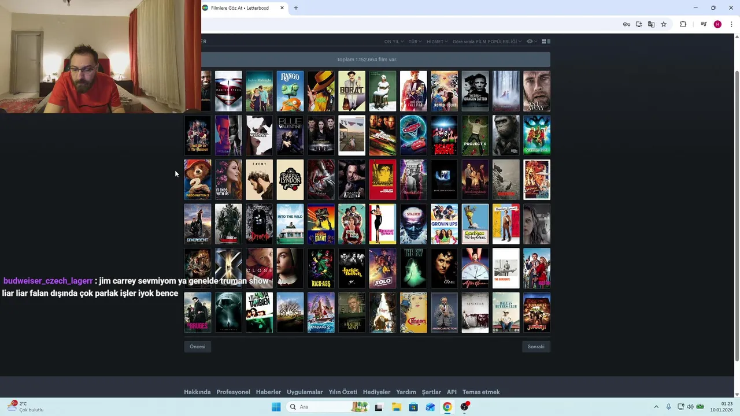The height and width of the screenshot is (416, 740).
Task: Open Microsoft Store from the taskbar
Action: pos(413,407)
